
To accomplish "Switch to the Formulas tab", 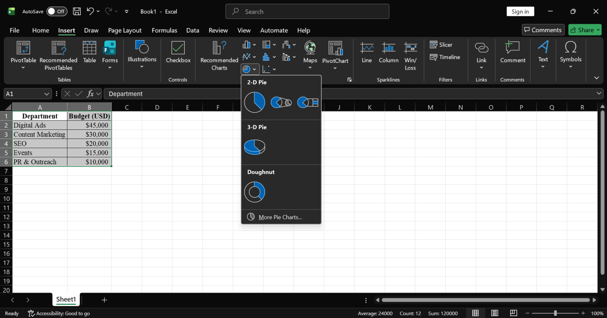I will click(164, 30).
